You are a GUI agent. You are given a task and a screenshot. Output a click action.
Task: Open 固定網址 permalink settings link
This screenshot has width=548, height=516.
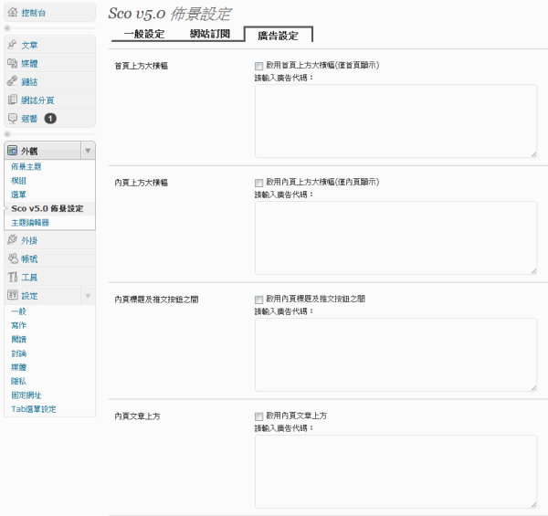point(26,395)
